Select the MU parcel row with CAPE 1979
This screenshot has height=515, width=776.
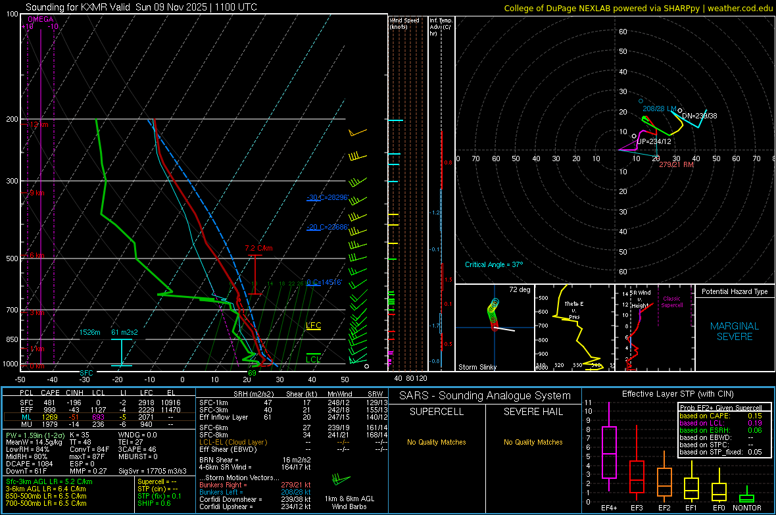pos(99,424)
